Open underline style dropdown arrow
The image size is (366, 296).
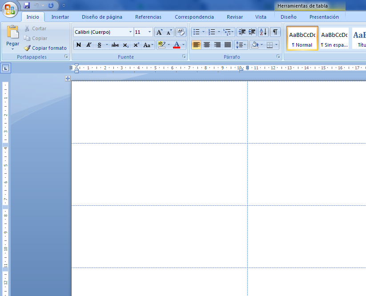pos(107,45)
